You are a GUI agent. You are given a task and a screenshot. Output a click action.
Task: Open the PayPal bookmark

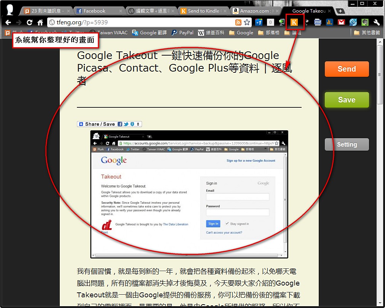[182, 33]
